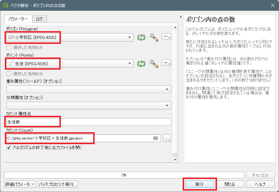Open the 詳細パラメータ dropdown button
The width and height of the screenshot is (279, 192).
point(20,184)
